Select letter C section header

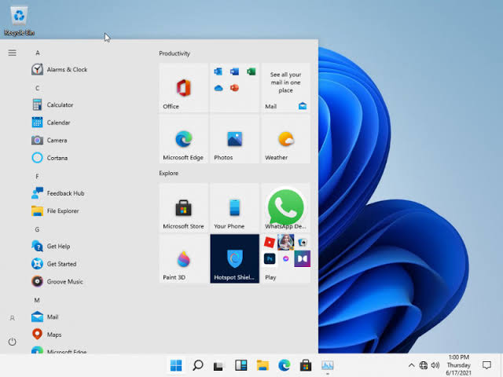(38, 88)
